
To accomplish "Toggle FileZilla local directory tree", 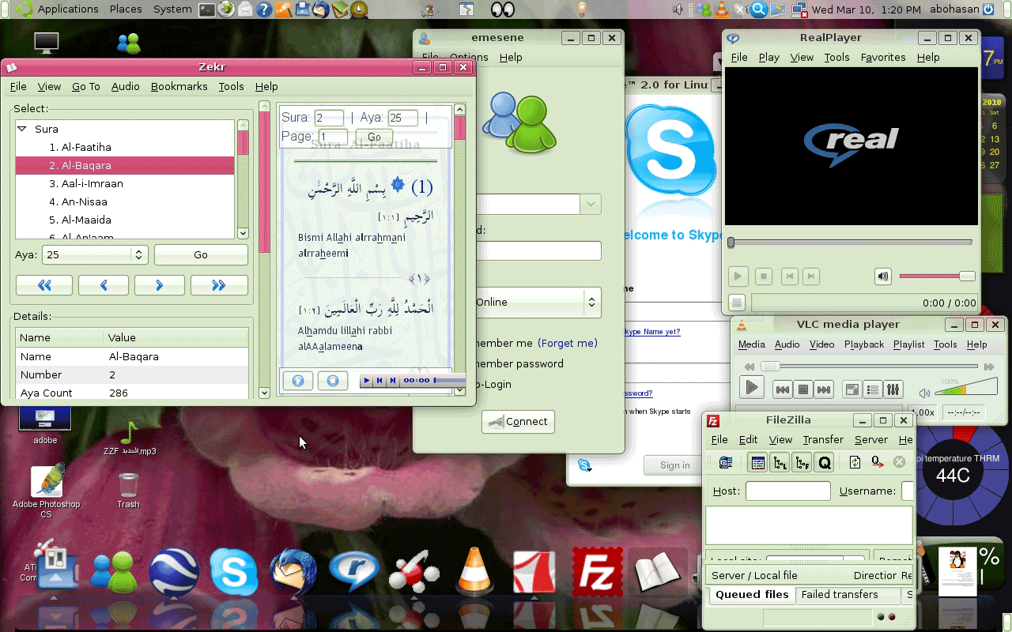I will [x=780, y=463].
